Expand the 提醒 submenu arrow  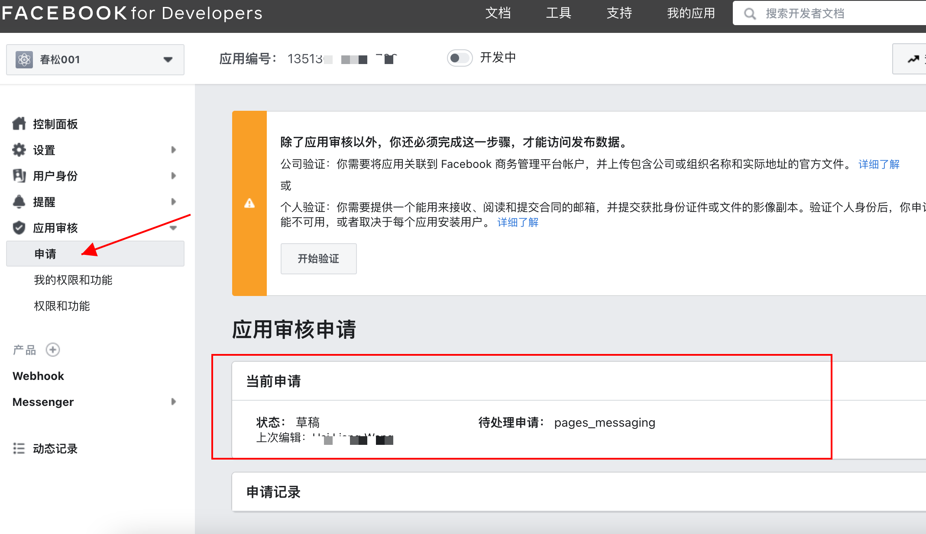pos(173,202)
